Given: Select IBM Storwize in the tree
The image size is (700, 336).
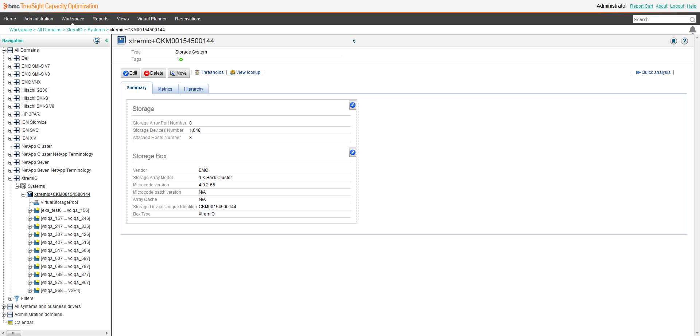Looking at the screenshot, I should (x=34, y=122).
